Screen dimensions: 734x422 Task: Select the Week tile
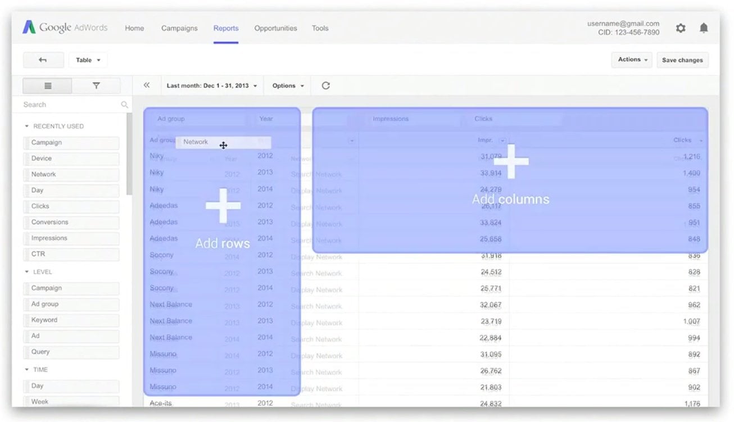(71, 402)
